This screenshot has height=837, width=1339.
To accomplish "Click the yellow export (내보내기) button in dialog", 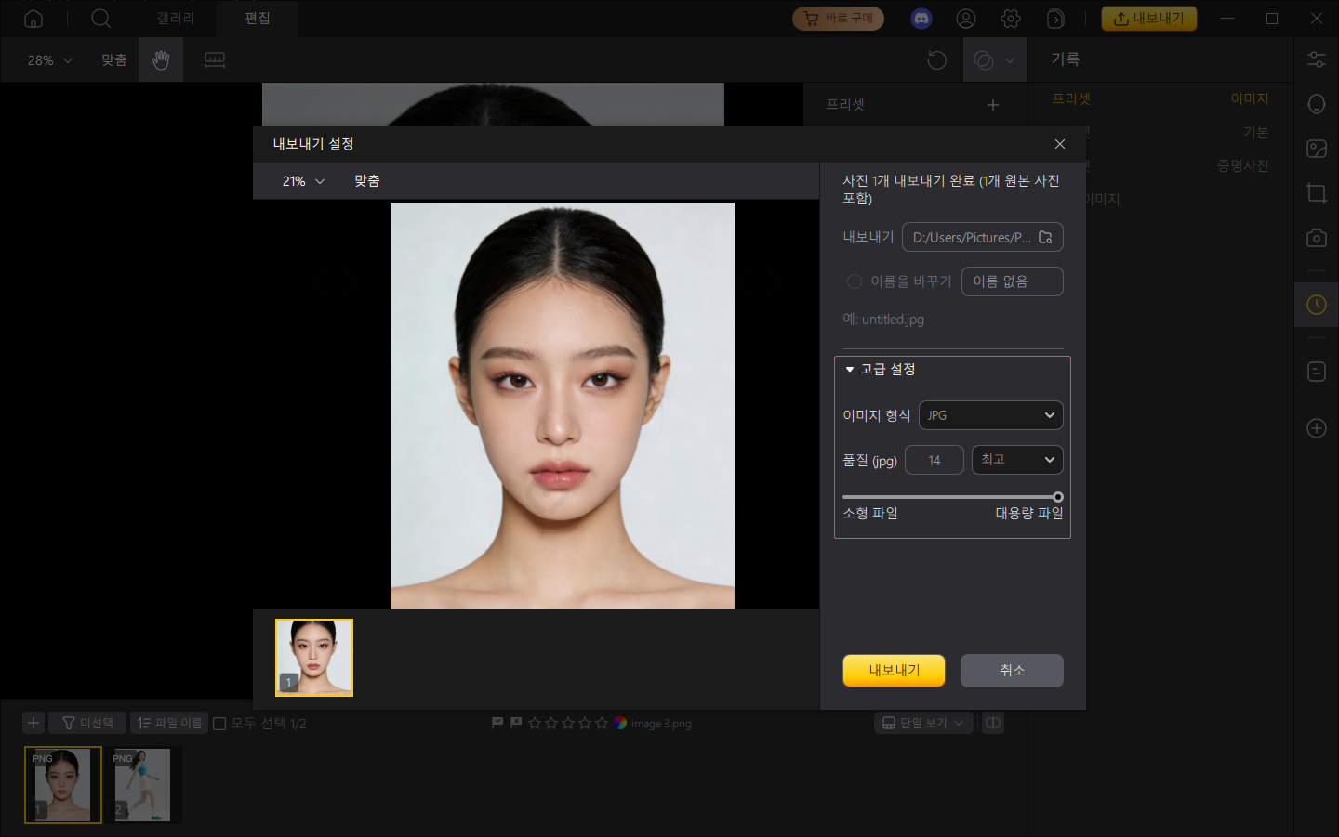I will click(x=894, y=671).
